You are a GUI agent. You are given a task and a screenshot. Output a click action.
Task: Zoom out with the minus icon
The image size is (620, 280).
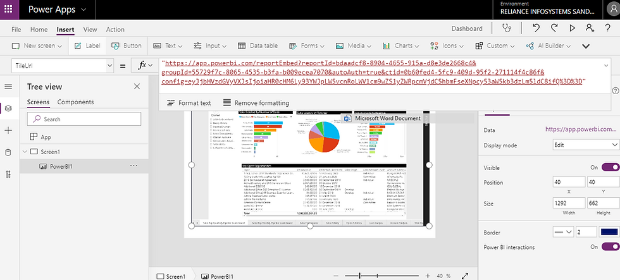point(336,276)
